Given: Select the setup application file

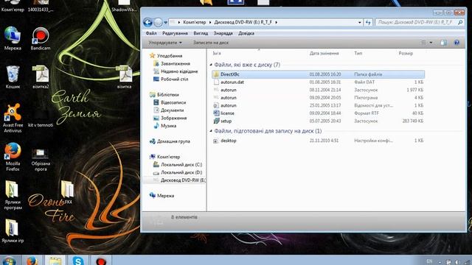Looking at the screenshot, I should 318,121.
